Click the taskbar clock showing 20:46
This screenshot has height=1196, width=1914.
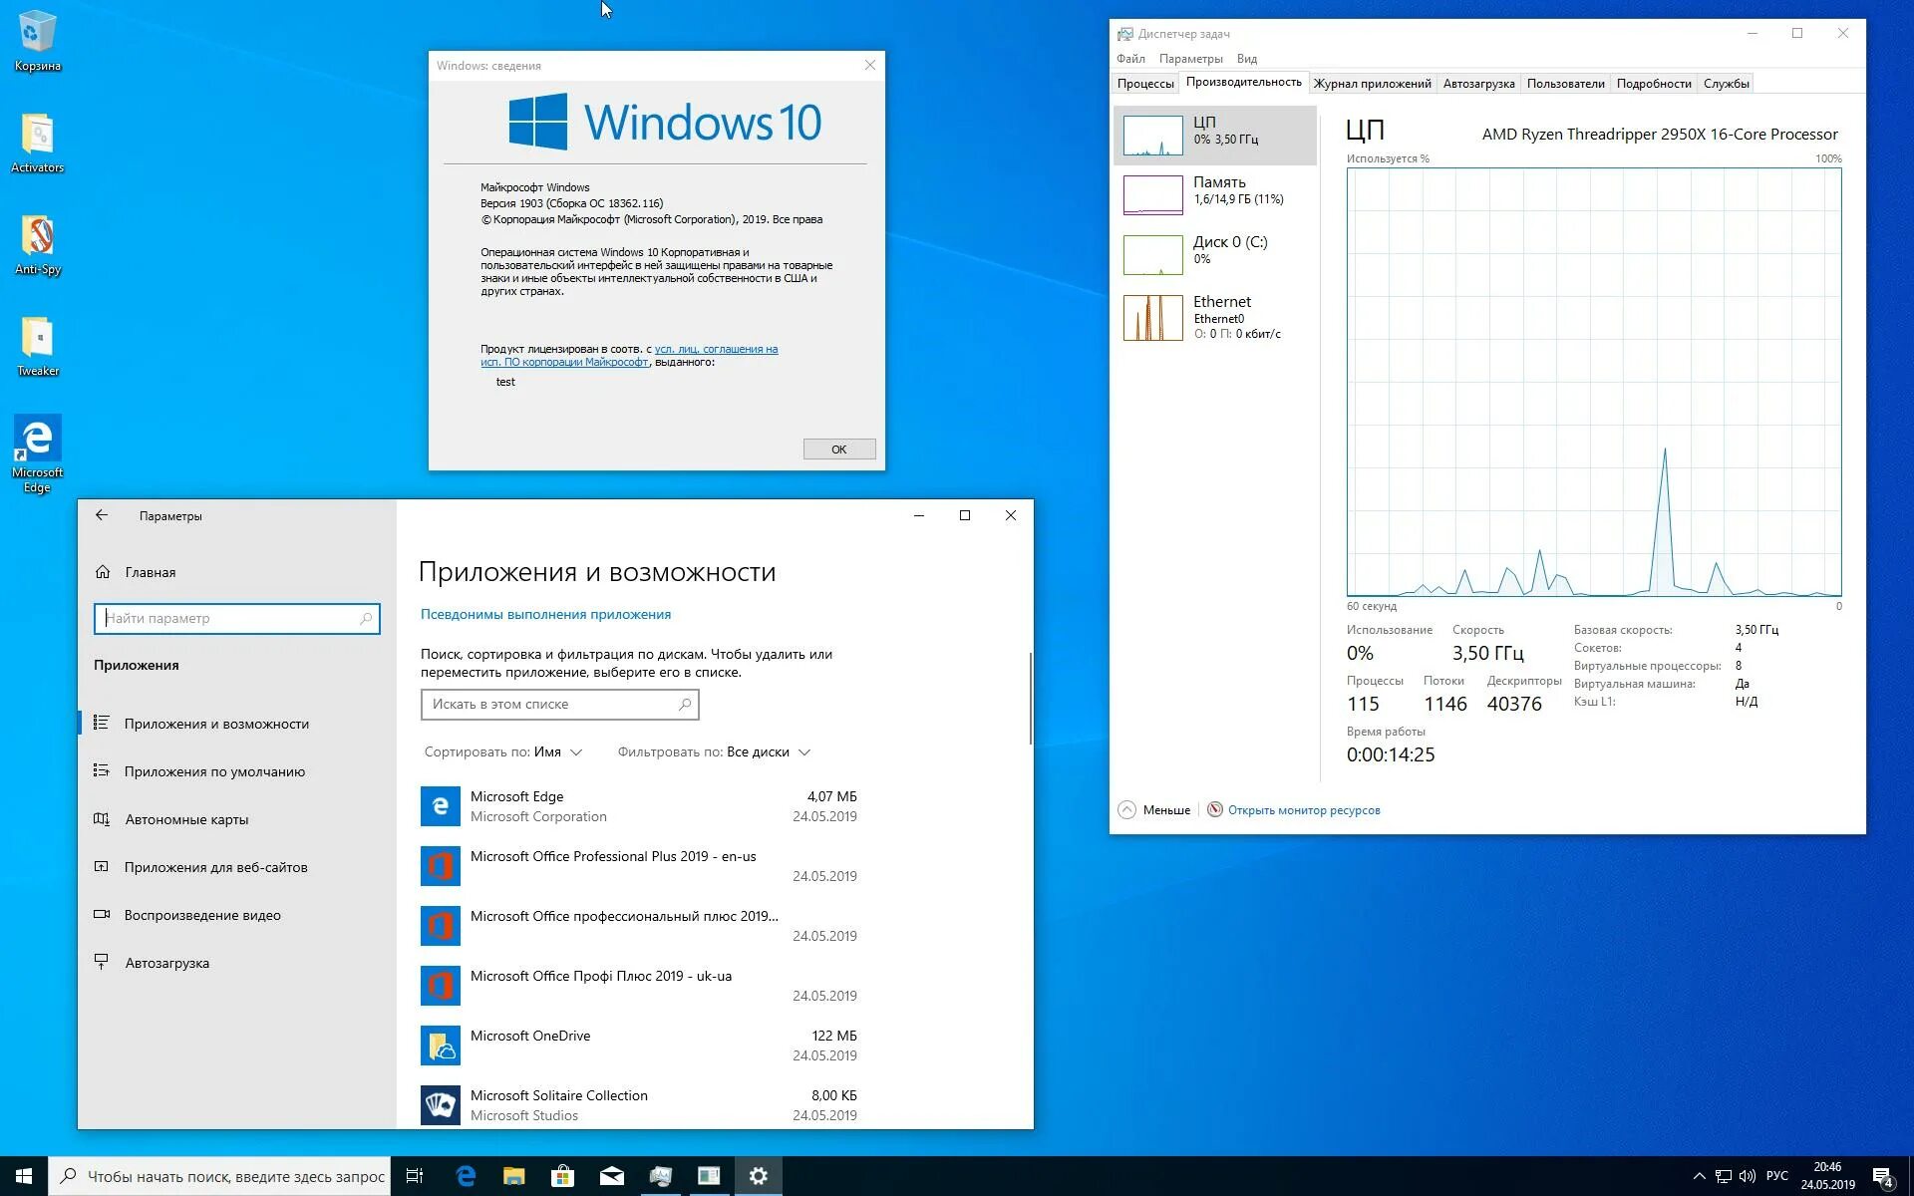pyautogui.click(x=1827, y=1176)
